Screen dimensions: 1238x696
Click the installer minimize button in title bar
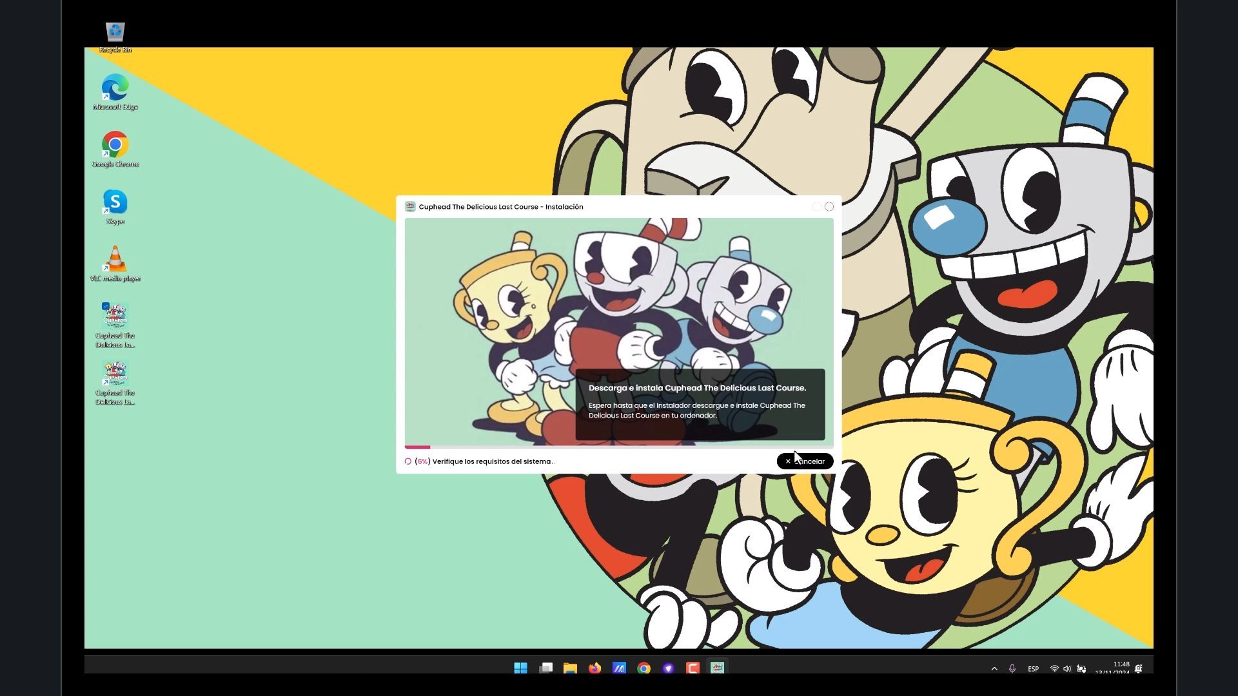pos(817,207)
